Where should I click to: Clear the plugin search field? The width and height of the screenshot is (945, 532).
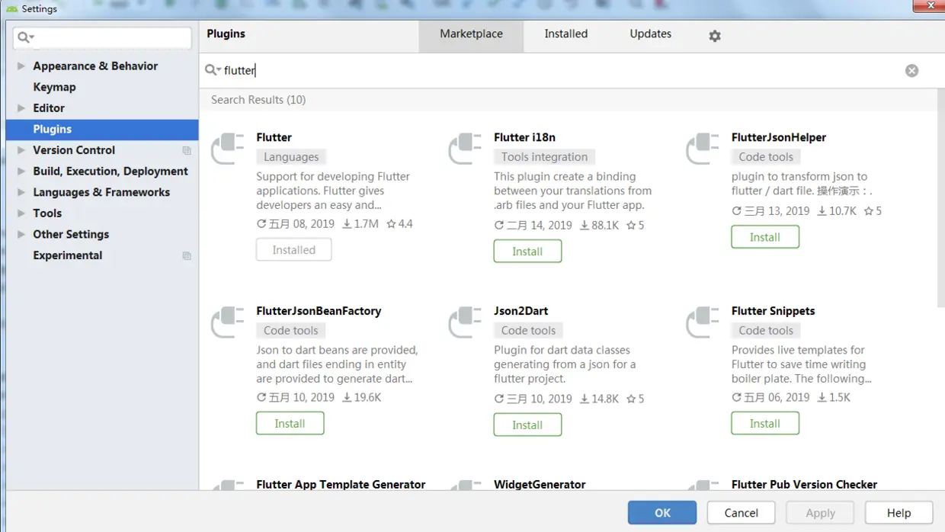click(x=911, y=70)
